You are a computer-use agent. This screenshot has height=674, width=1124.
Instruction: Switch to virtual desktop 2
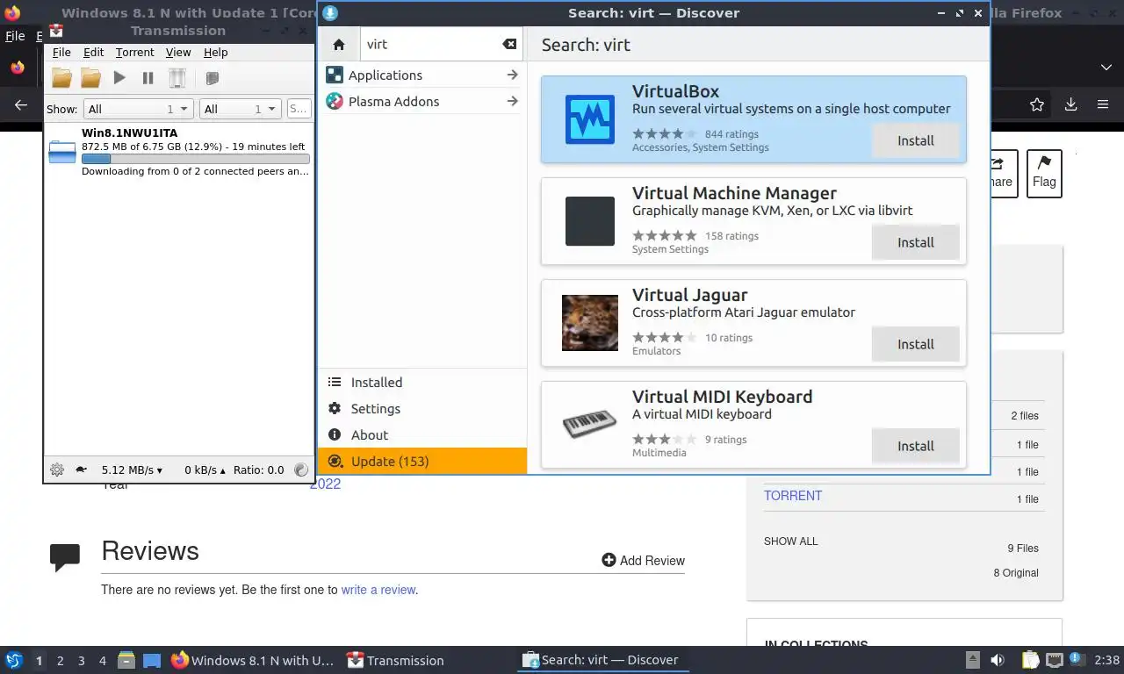[60, 660]
